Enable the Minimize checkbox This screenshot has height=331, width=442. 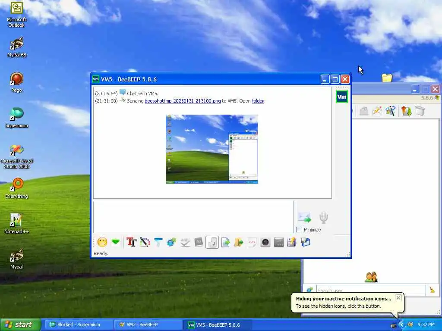point(300,230)
